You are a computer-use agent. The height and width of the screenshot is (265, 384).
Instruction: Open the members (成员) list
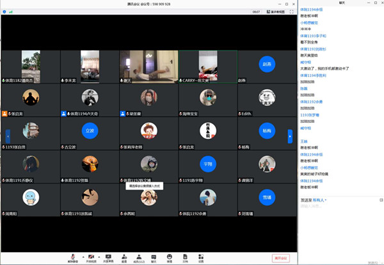coord(138,257)
